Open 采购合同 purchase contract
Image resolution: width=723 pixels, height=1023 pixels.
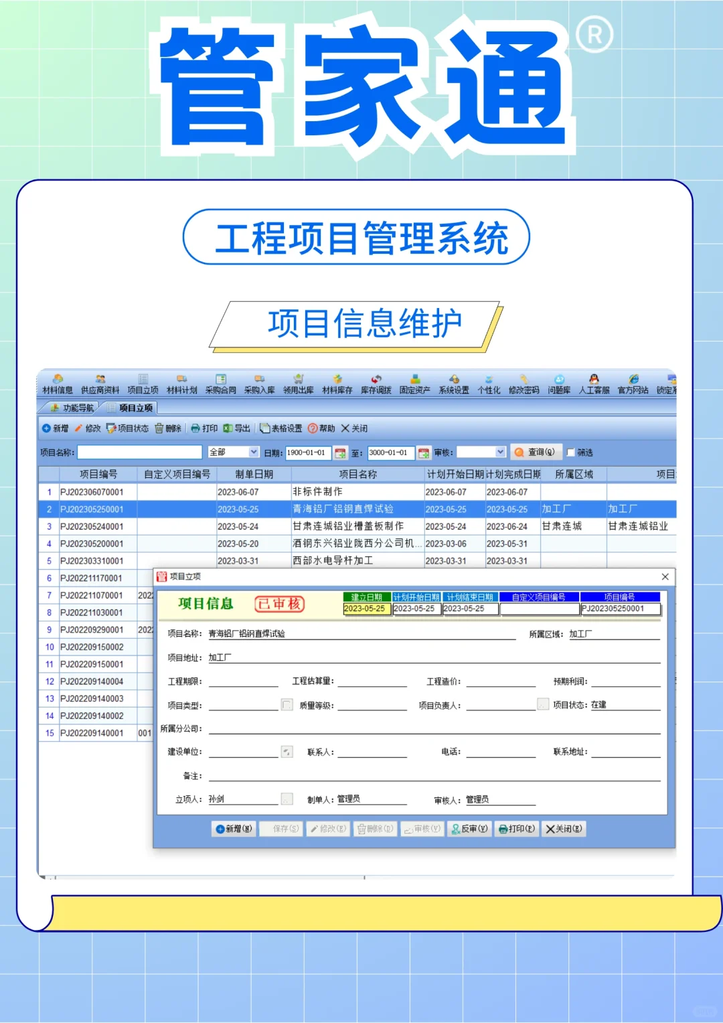(x=220, y=384)
